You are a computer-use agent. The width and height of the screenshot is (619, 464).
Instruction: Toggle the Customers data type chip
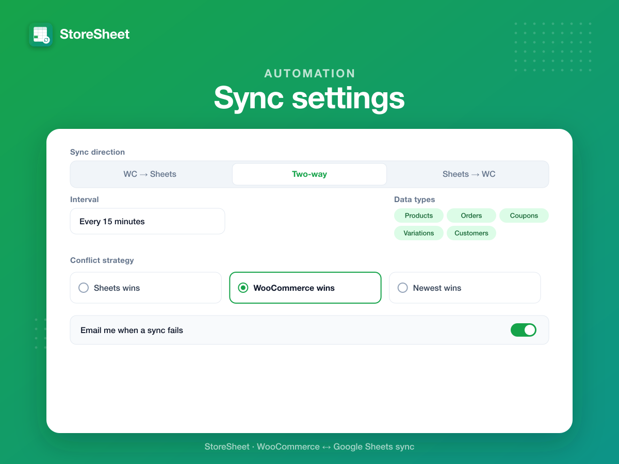[x=471, y=233]
